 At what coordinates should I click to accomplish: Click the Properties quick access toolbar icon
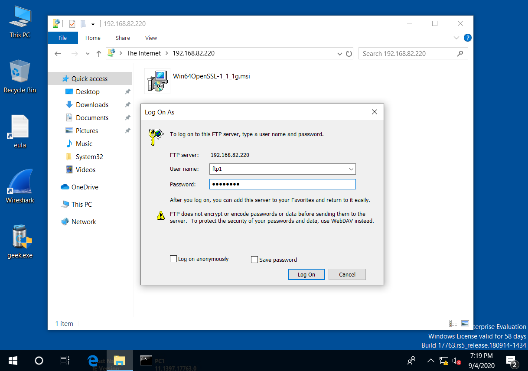coord(72,24)
